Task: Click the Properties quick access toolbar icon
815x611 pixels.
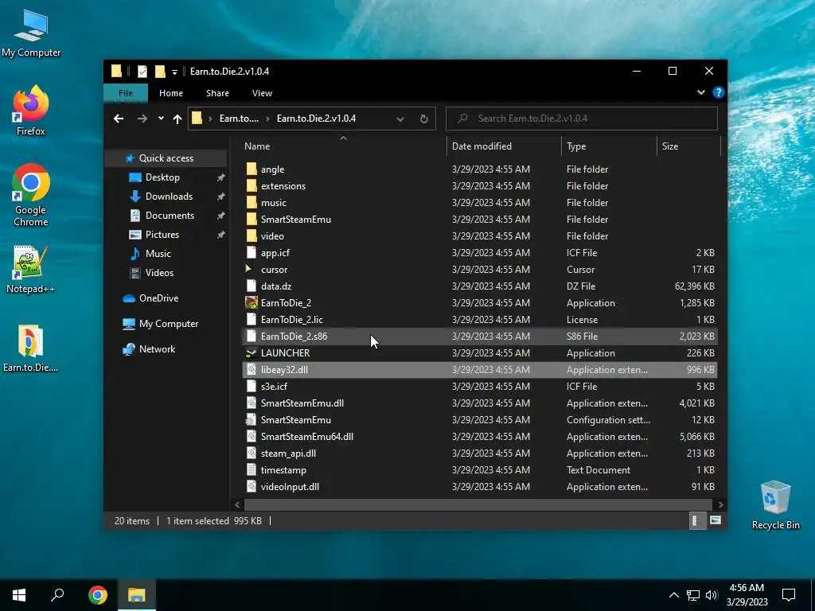Action: (142, 71)
